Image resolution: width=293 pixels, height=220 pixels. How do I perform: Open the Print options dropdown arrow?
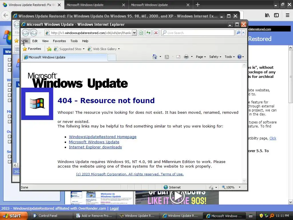point(192,57)
